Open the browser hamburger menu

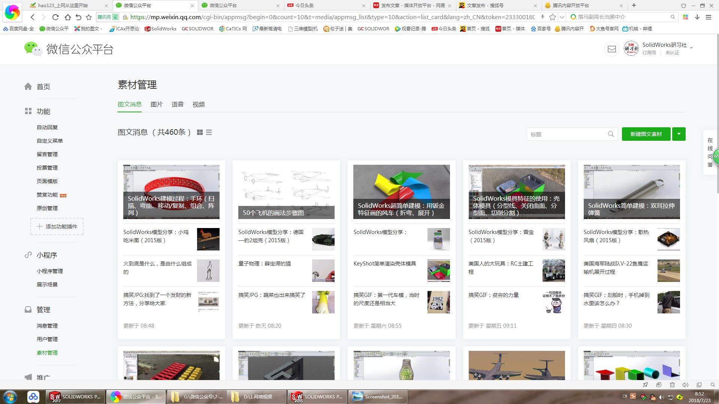pyautogui.click(x=709, y=17)
